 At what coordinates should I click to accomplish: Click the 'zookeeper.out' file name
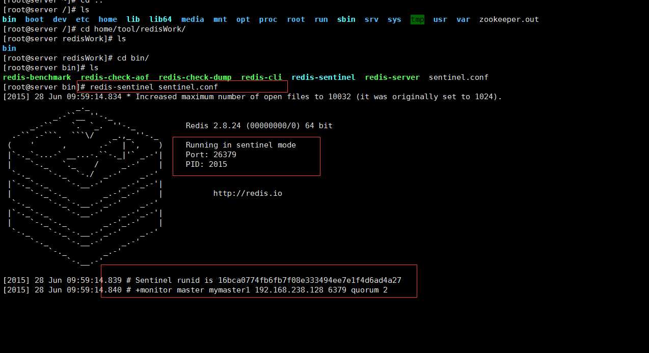tap(509, 19)
